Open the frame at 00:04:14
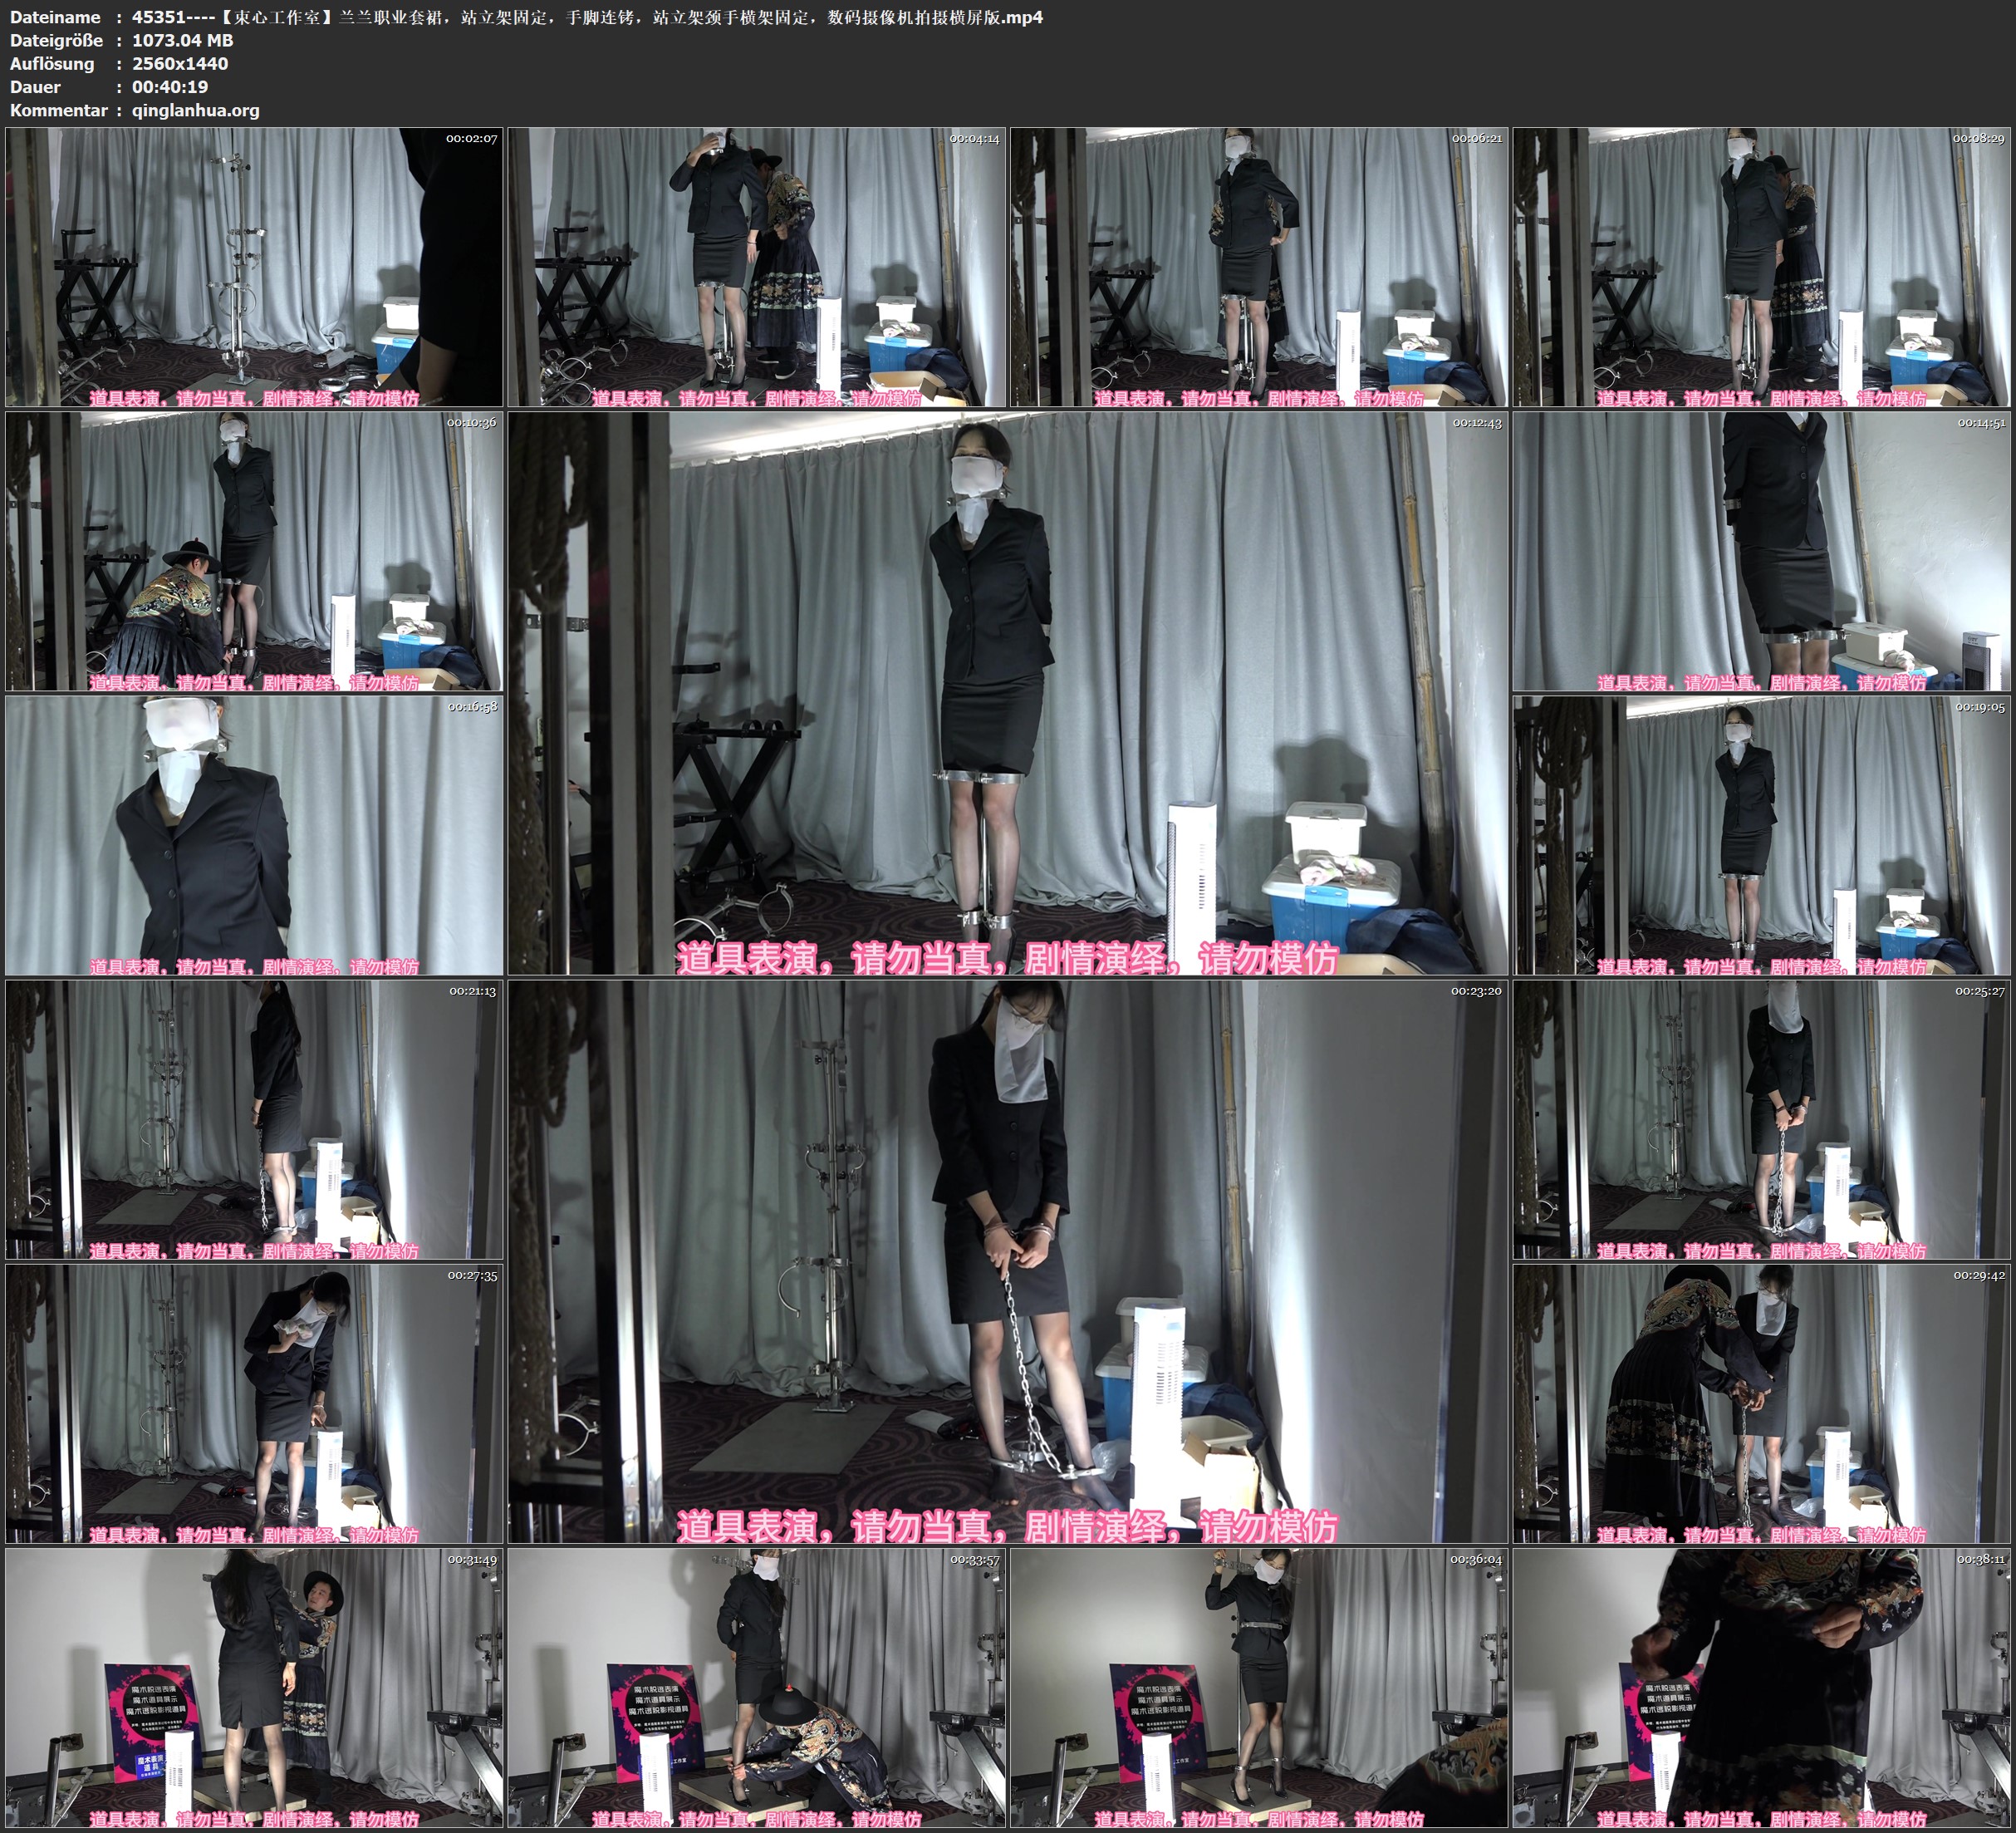Viewport: 2016px width, 1833px height. click(x=756, y=266)
